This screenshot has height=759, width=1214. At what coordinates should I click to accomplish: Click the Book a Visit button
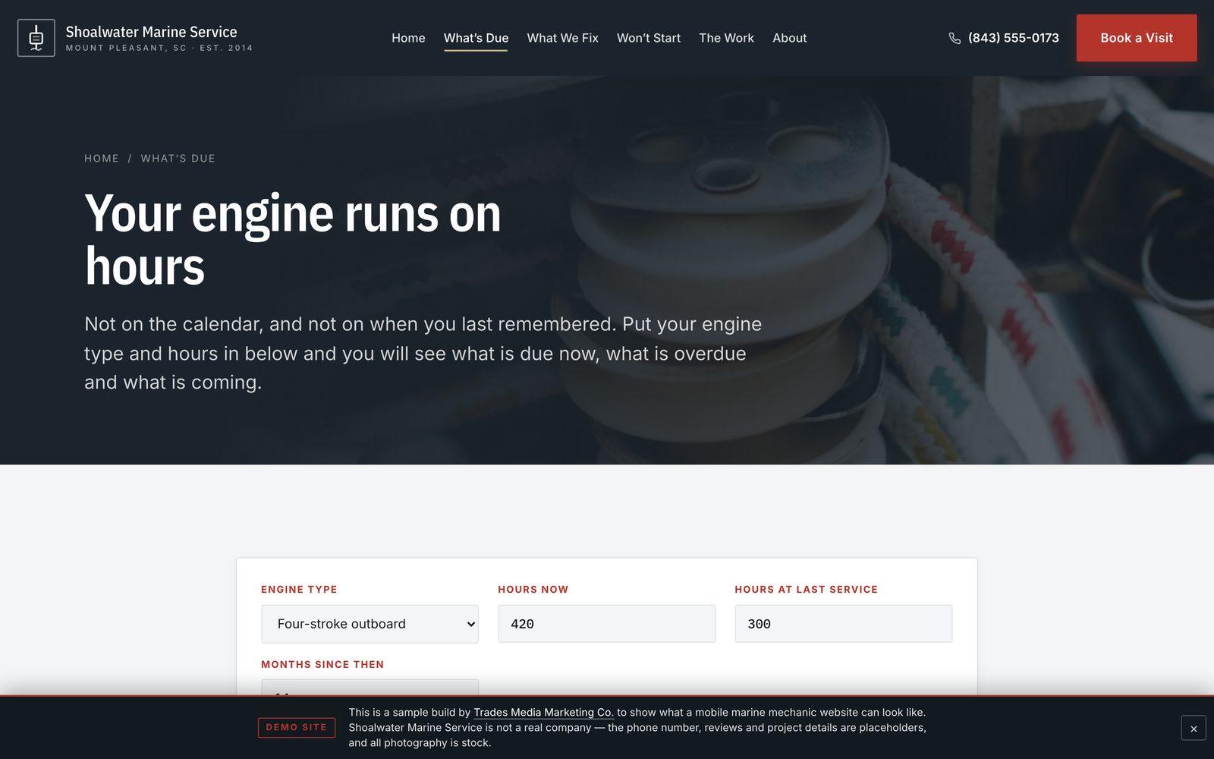(x=1137, y=38)
